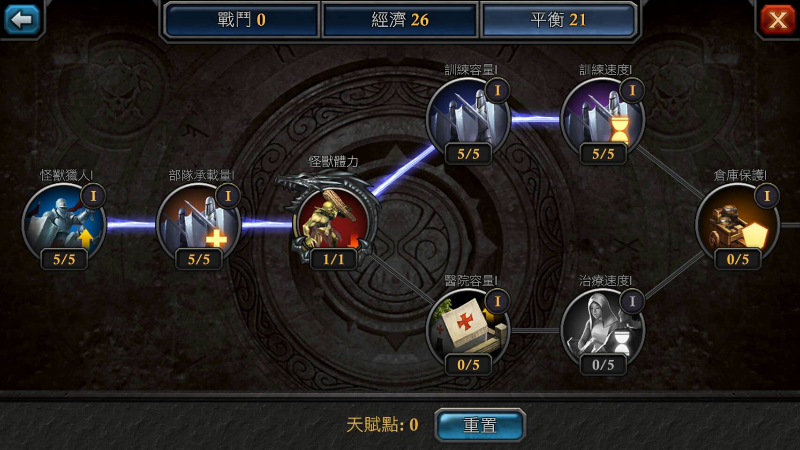Switch to the 經濟 26 tab
The width and height of the screenshot is (800, 450).
point(400,20)
